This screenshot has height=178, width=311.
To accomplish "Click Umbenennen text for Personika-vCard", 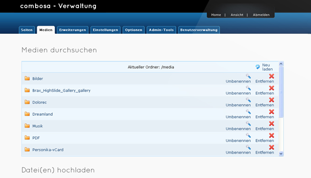I will [238, 153].
